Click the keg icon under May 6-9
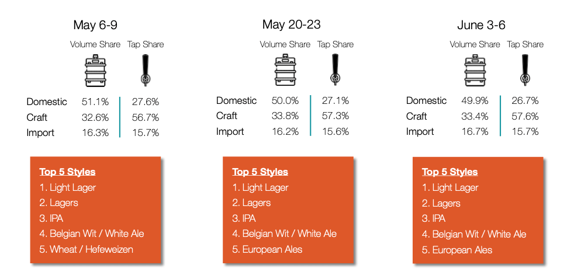This screenshot has width=581, height=279. tap(95, 70)
